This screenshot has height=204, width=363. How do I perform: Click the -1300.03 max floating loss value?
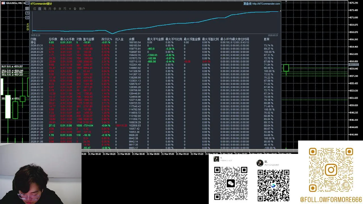coord(152,55)
